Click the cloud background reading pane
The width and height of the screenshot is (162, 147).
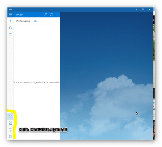pyautogui.click(x=106, y=76)
